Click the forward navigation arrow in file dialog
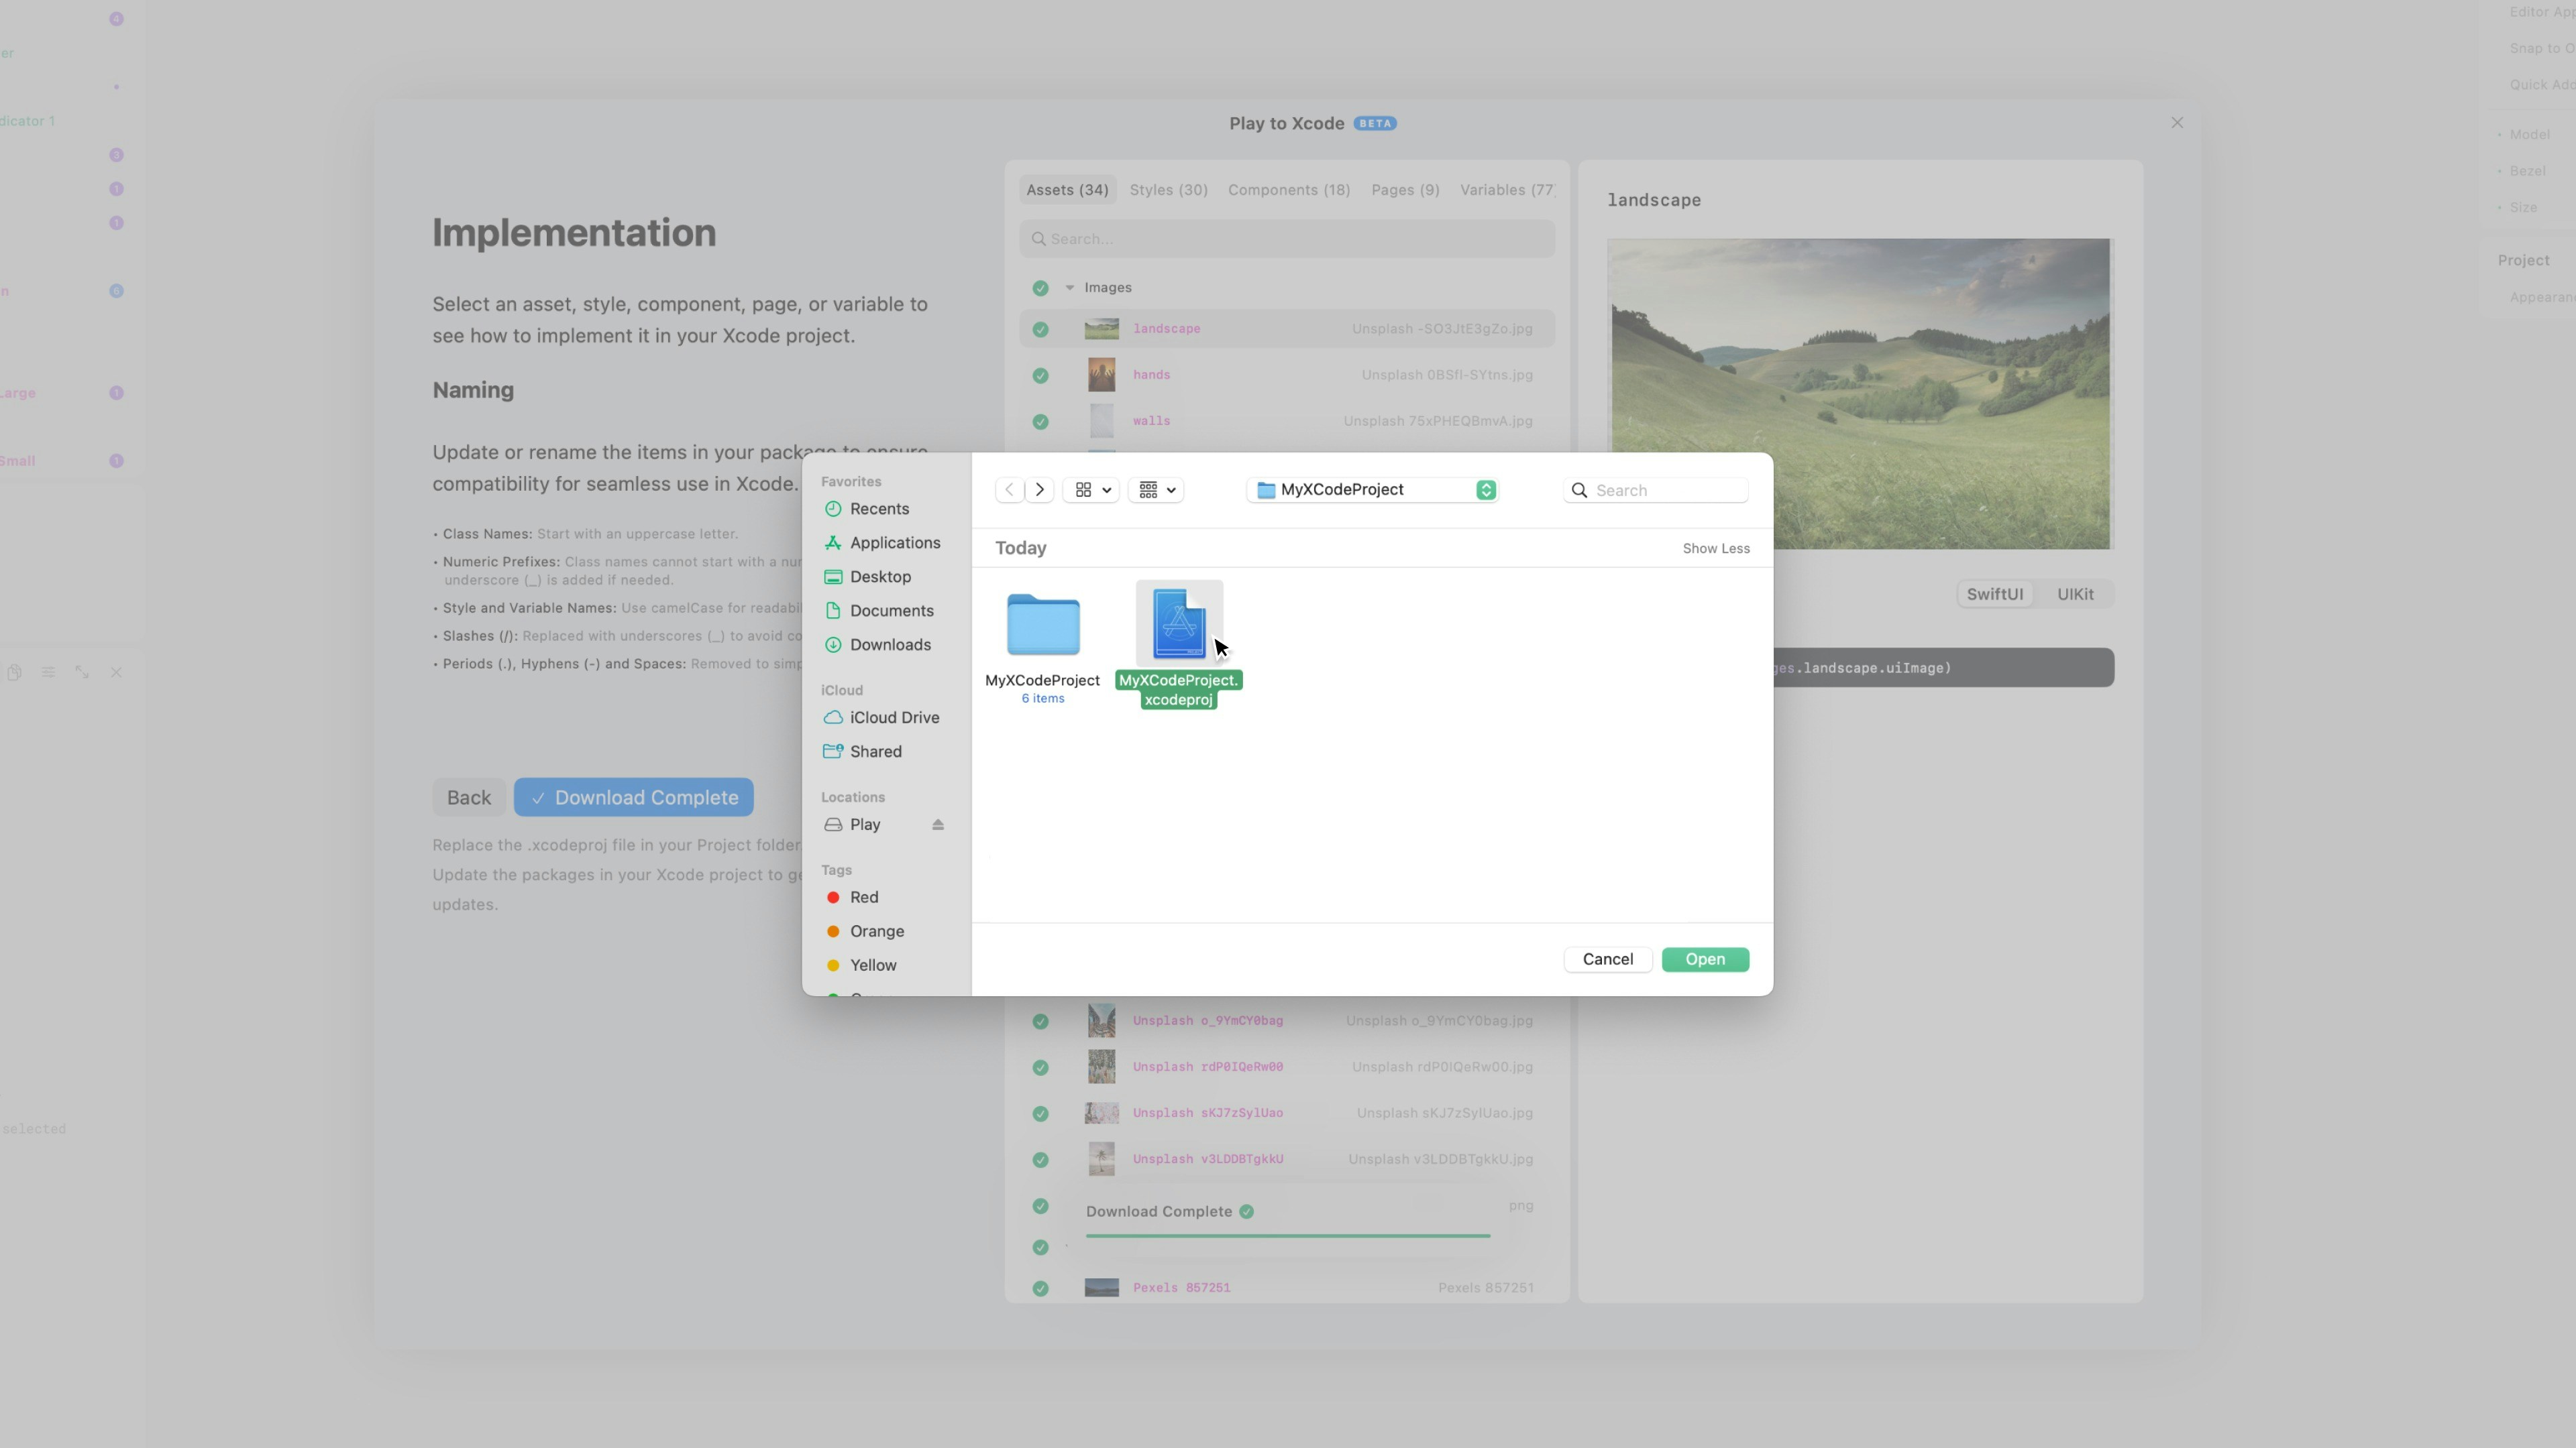 click(1040, 489)
